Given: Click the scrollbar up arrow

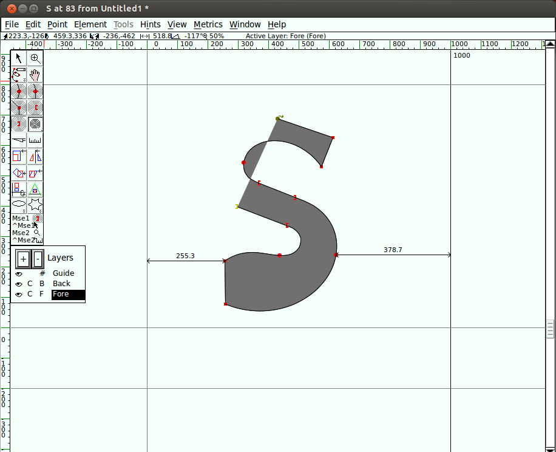Looking at the screenshot, I should point(550,44).
